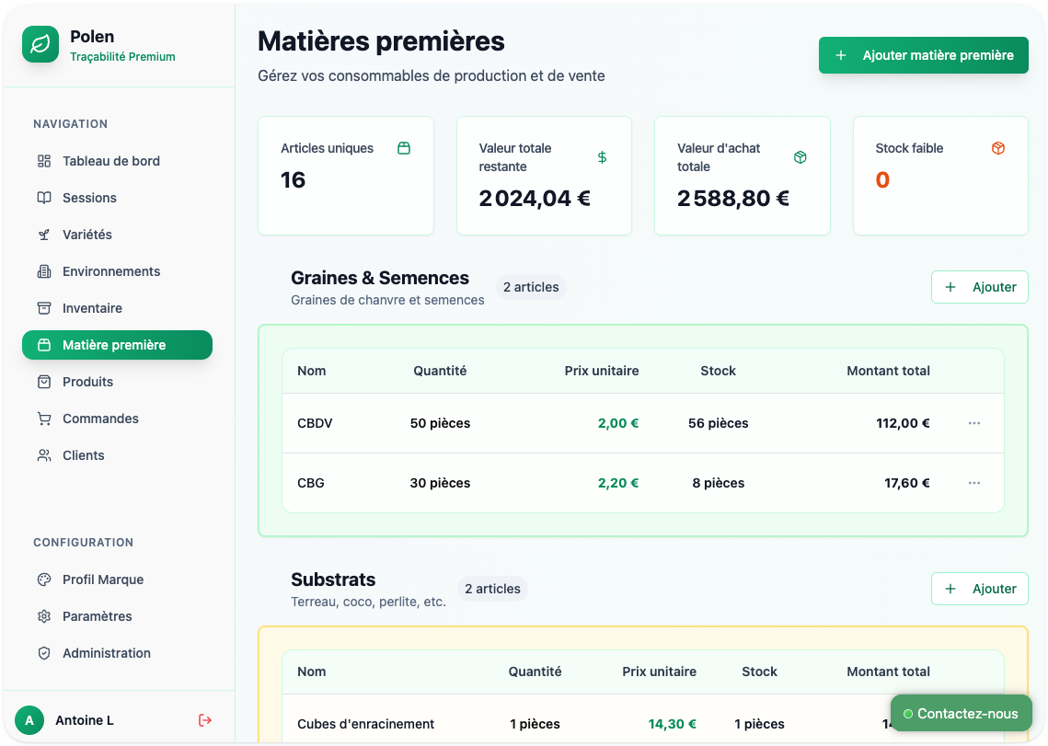Click the Antoine L user name
The height and width of the screenshot is (746, 1048).
[x=85, y=720]
